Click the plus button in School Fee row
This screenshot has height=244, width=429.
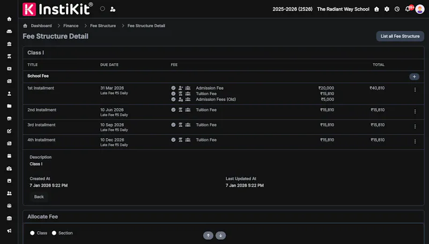(414, 77)
